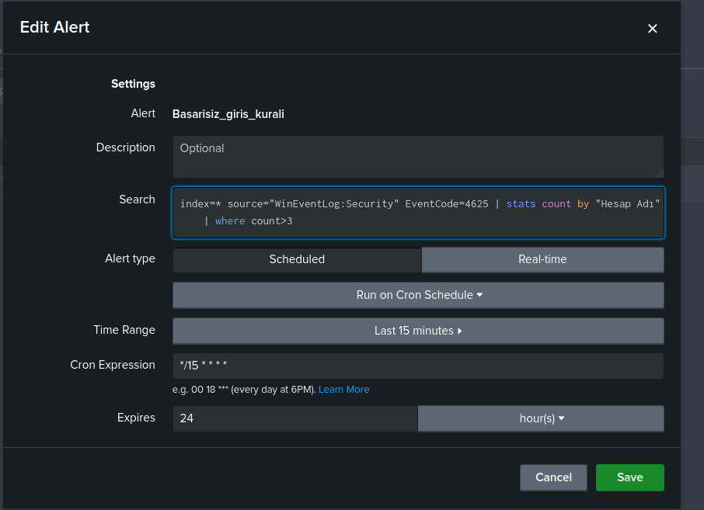Click the Cron Expression label
This screenshot has width=704, height=510.
click(x=113, y=365)
